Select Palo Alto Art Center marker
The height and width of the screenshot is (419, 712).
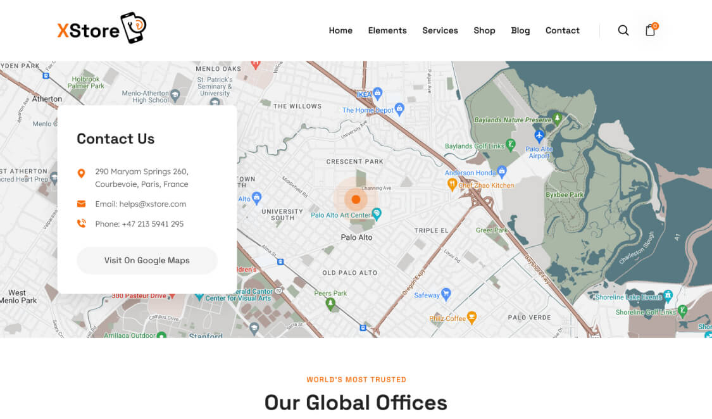377,213
